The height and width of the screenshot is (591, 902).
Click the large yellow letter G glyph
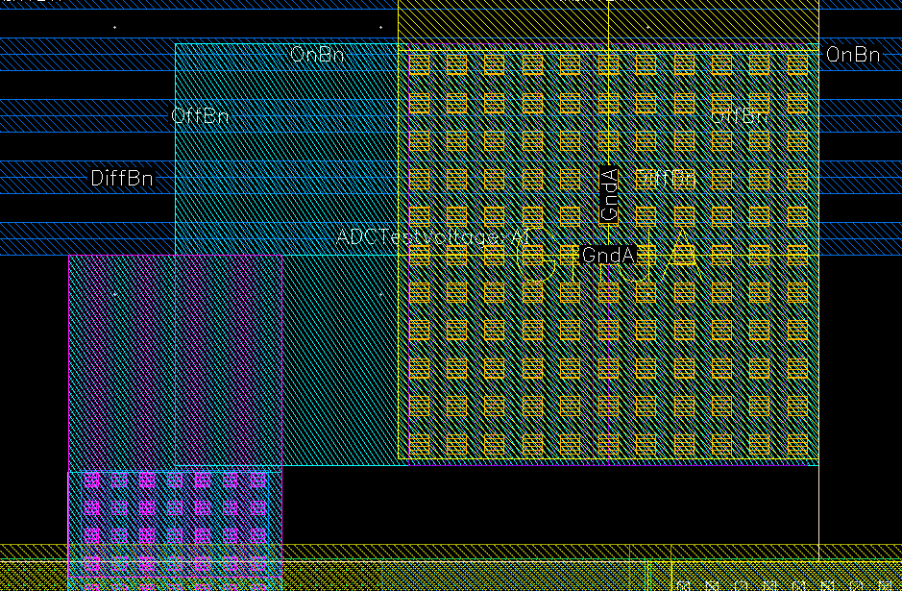[536, 258]
